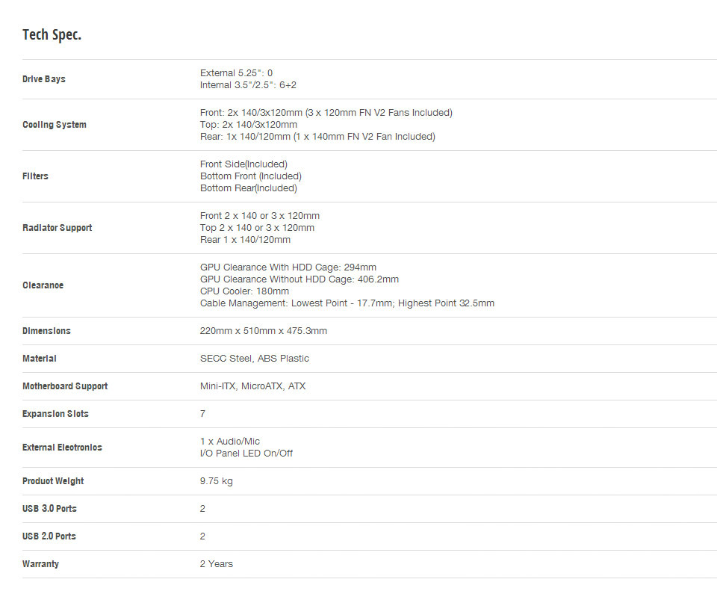Viewport: 717px width, 591px height.
Task: Click the Cooling System label
Action: click(55, 125)
